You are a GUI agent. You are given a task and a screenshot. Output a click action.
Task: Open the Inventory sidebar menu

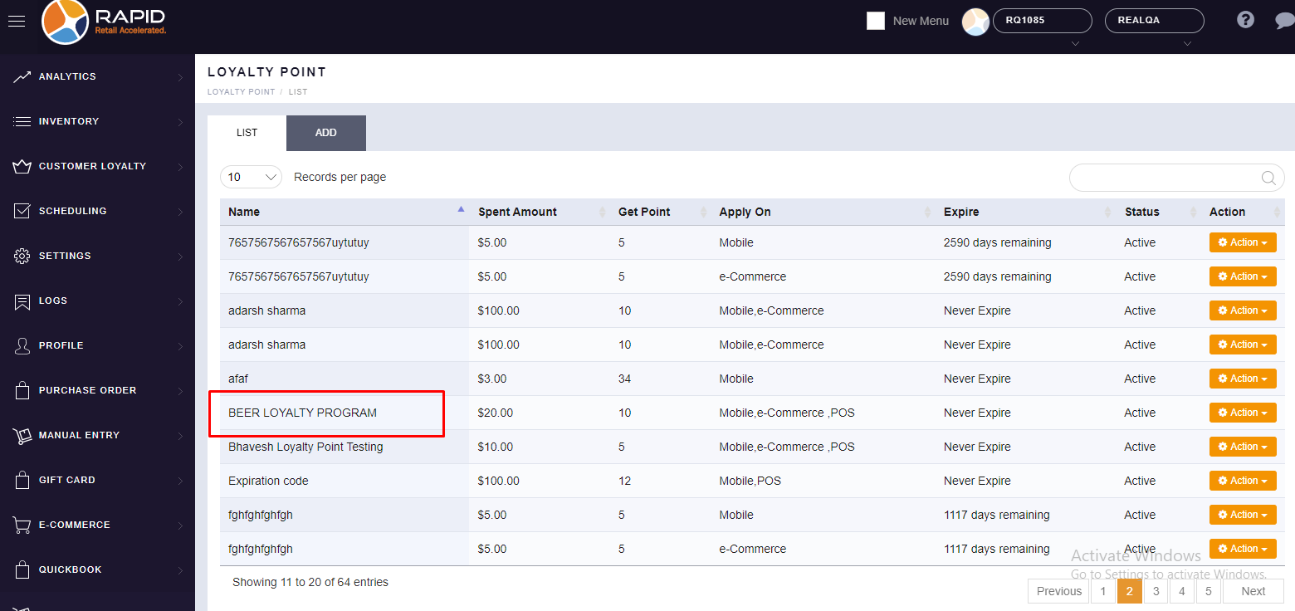pyautogui.click(x=69, y=121)
